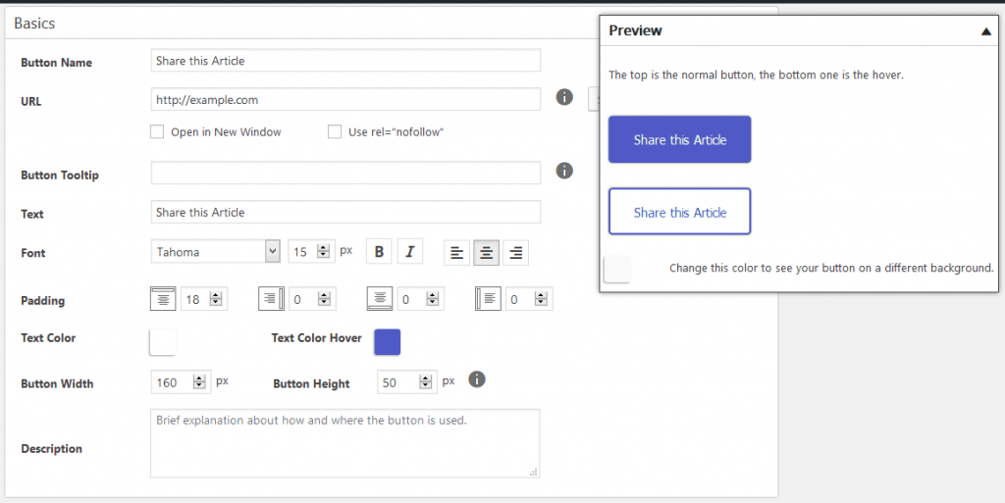Open the white Text Color swatch
This screenshot has height=503, width=1005.
(162, 341)
